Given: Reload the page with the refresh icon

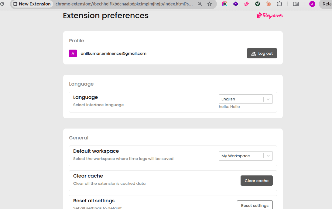Looking at the screenshot, I should [2, 4].
